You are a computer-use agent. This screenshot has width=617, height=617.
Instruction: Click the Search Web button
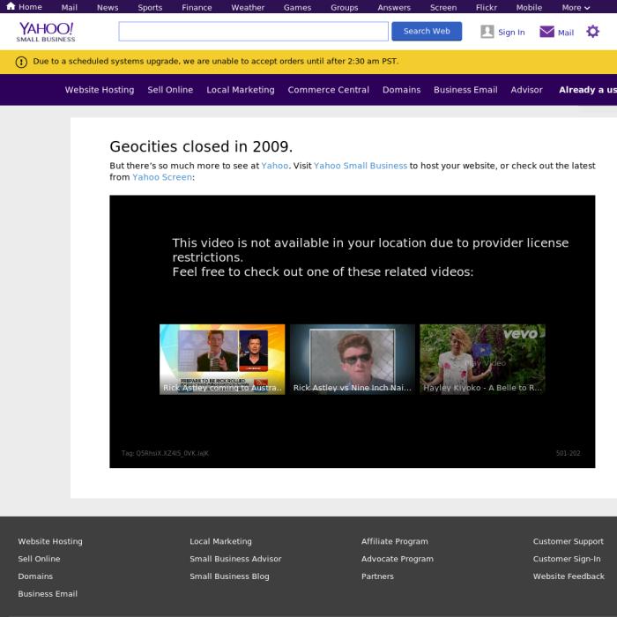click(427, 31)
